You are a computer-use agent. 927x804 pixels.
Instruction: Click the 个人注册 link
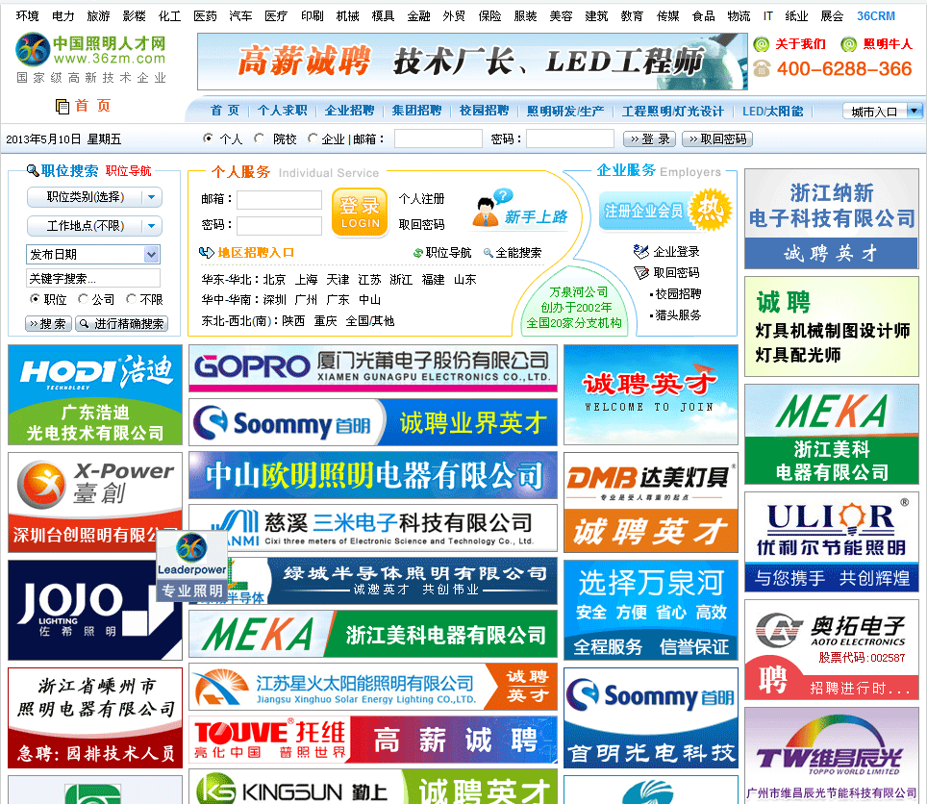421,199
